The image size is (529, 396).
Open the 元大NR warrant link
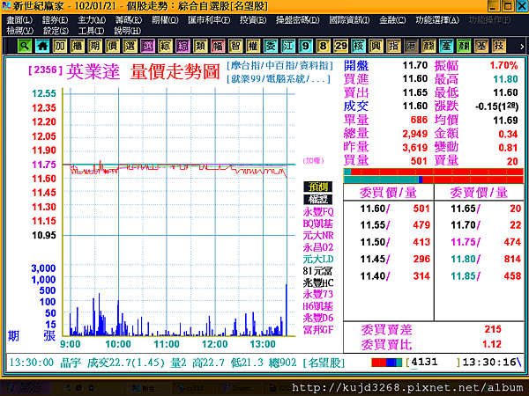pos(318,235)
